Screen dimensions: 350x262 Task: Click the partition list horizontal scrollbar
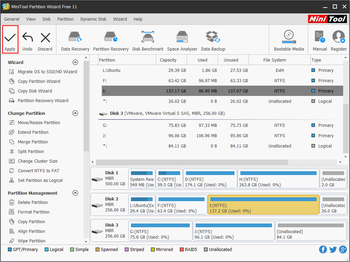coord(192,162)
